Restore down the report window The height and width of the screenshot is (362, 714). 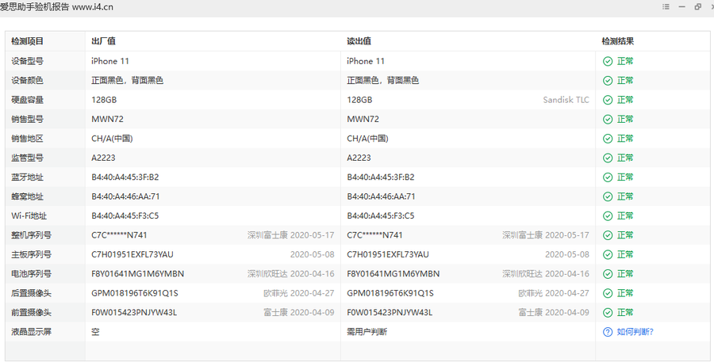point(697,6)
